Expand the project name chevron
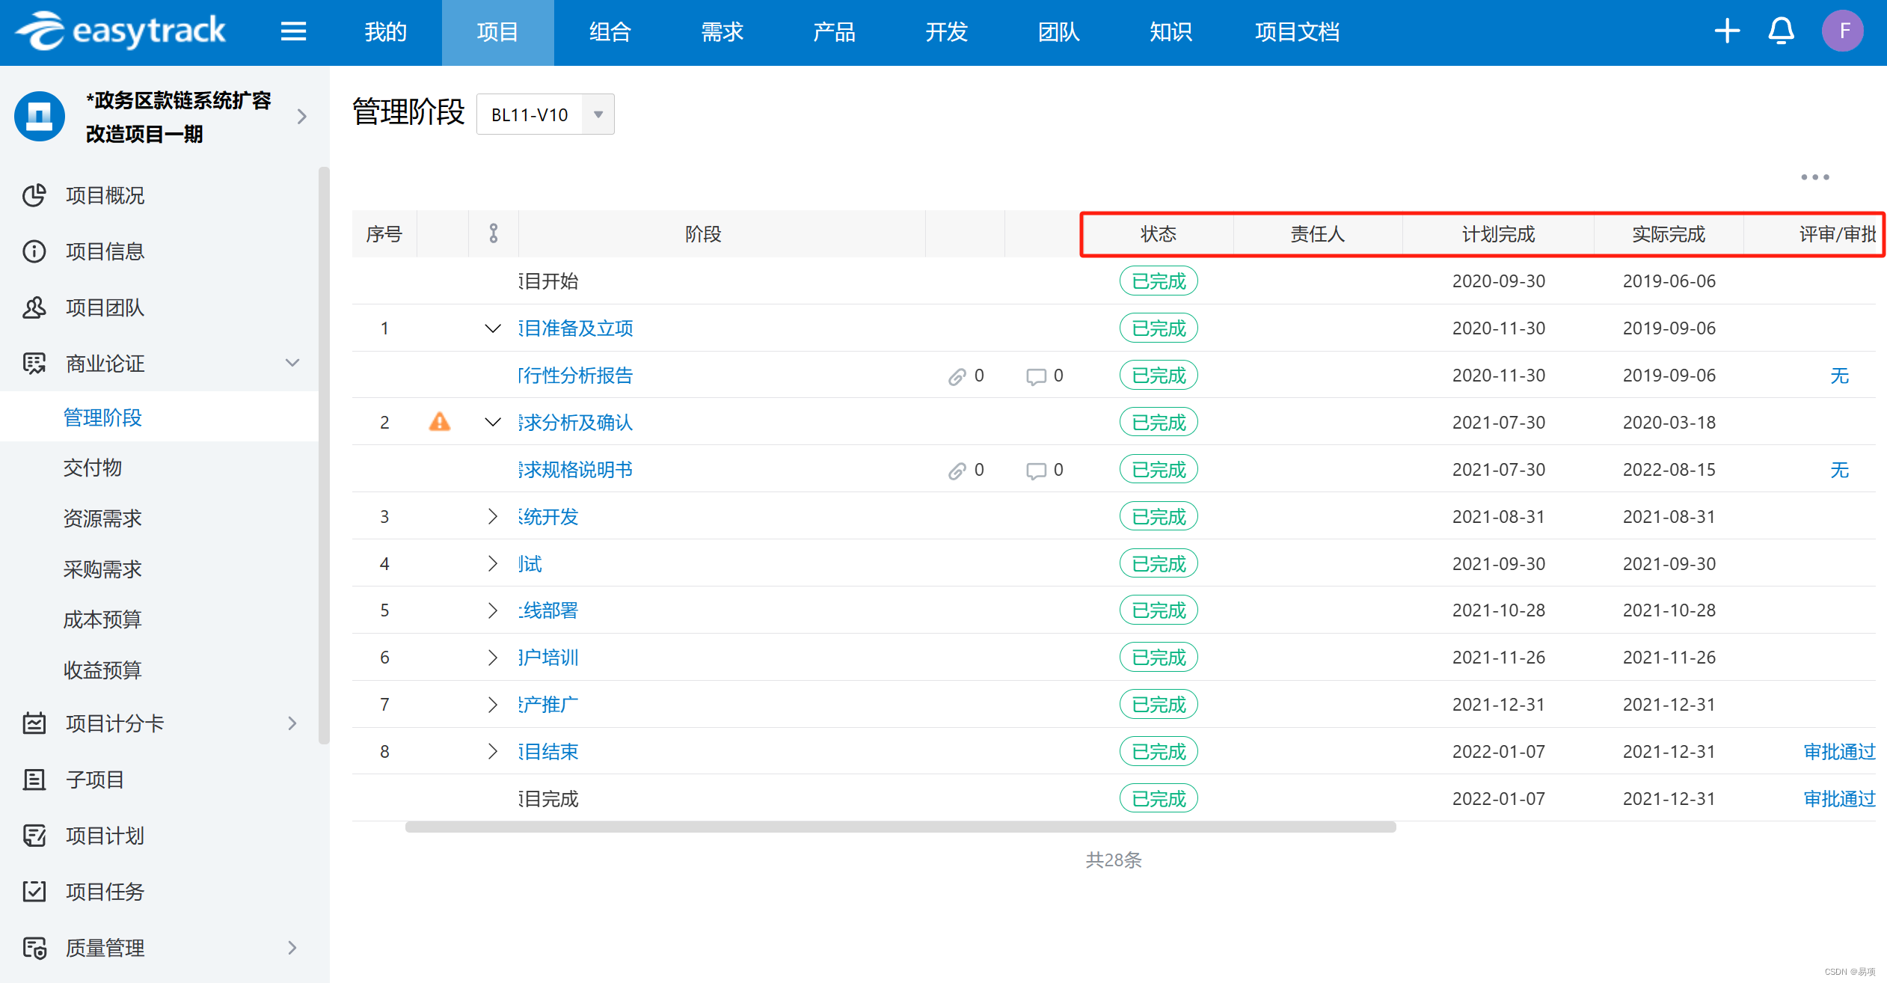 (302, 117)
